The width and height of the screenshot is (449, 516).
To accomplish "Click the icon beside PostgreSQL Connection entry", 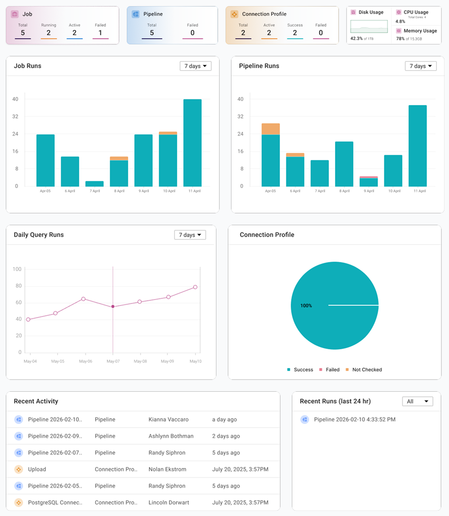I will (18, 503).
